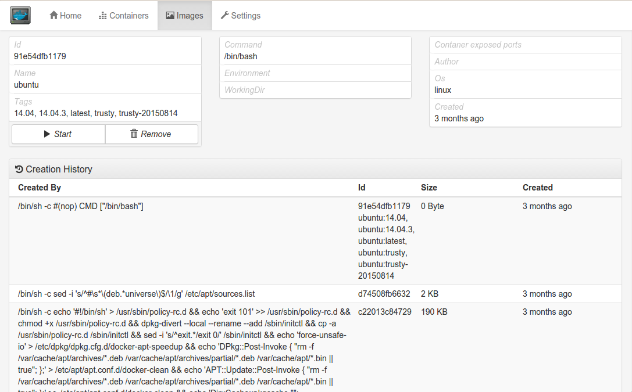
Task: Click the Created By column header
Action: point(40,188)
